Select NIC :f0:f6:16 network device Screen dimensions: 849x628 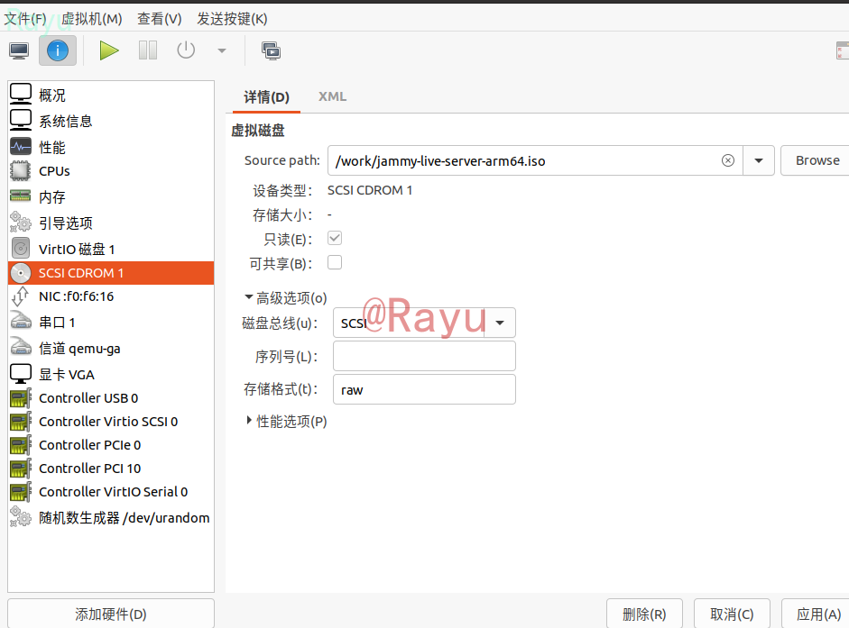coord(111,296)
